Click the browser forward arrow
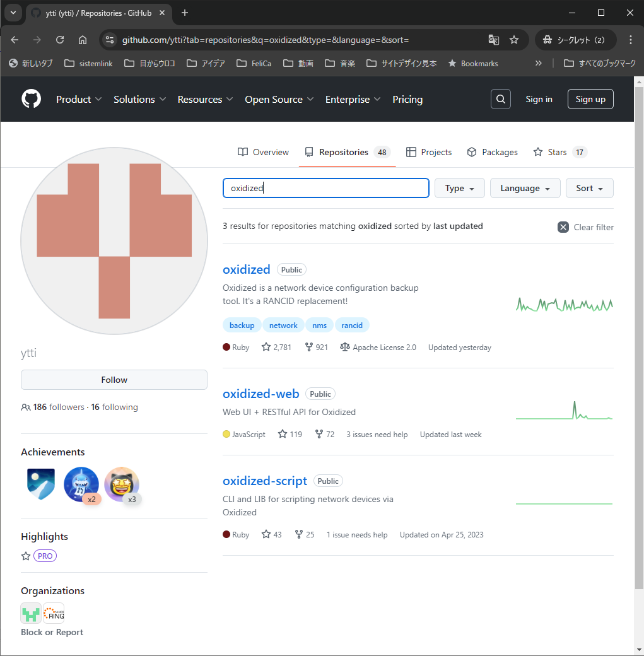This screenshot has width=644, height=656. 37,40
